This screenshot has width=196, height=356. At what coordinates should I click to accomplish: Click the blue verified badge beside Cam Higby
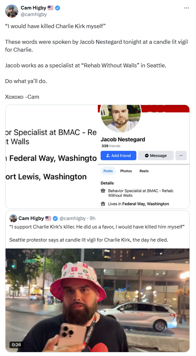tap(57, 8)
